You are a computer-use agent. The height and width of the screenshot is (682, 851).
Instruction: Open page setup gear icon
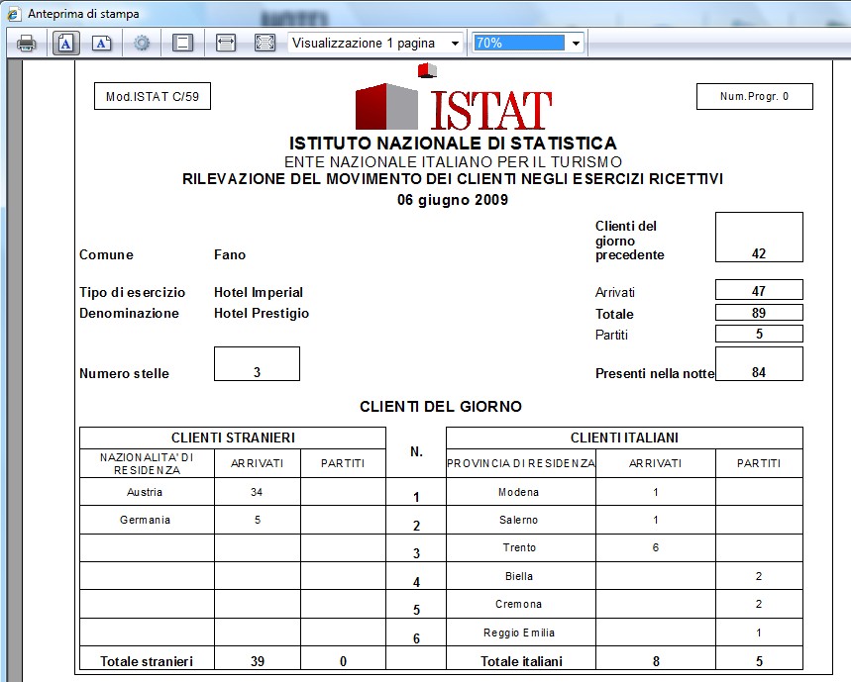coord(142,43)
